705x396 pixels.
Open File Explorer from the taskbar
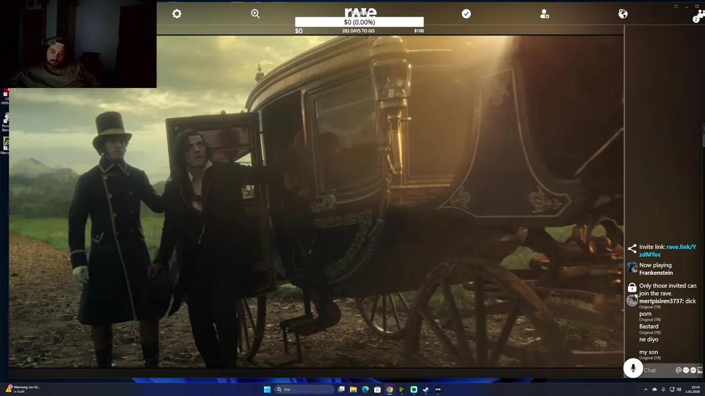(x=353, y=389)
